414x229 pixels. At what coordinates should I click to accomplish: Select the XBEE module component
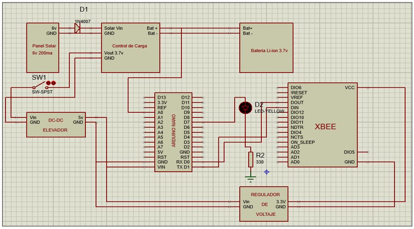(323, 125)
